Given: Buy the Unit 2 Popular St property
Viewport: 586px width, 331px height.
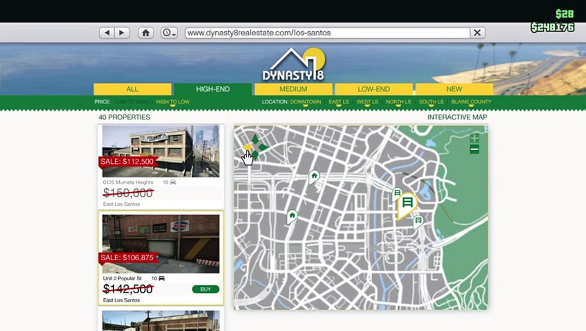Looking at the screenshot, I should click(x=205, y=289).
